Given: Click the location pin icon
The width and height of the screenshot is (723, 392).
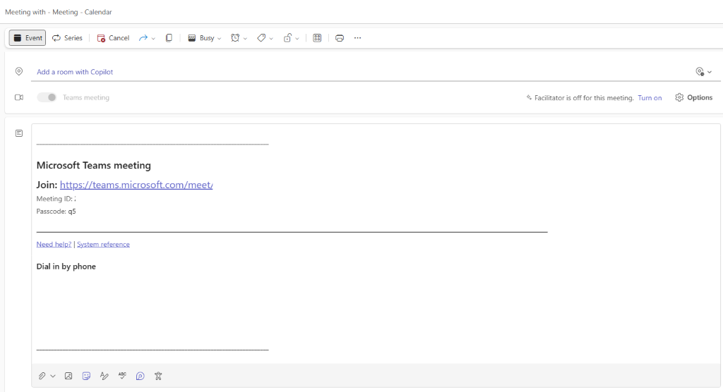Looking at the screenshot, I should 19,71.
